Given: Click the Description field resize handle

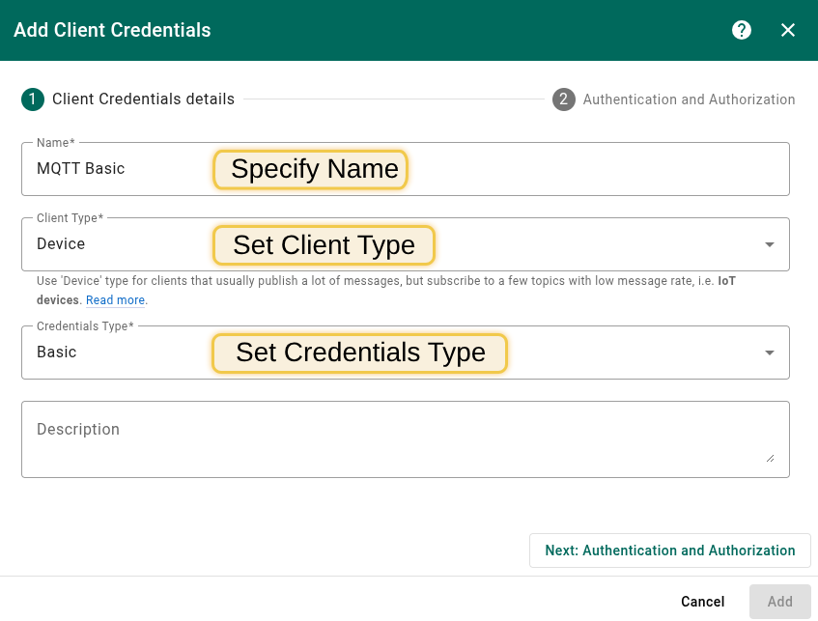Looking at the screenshot, I should [770, 458].
